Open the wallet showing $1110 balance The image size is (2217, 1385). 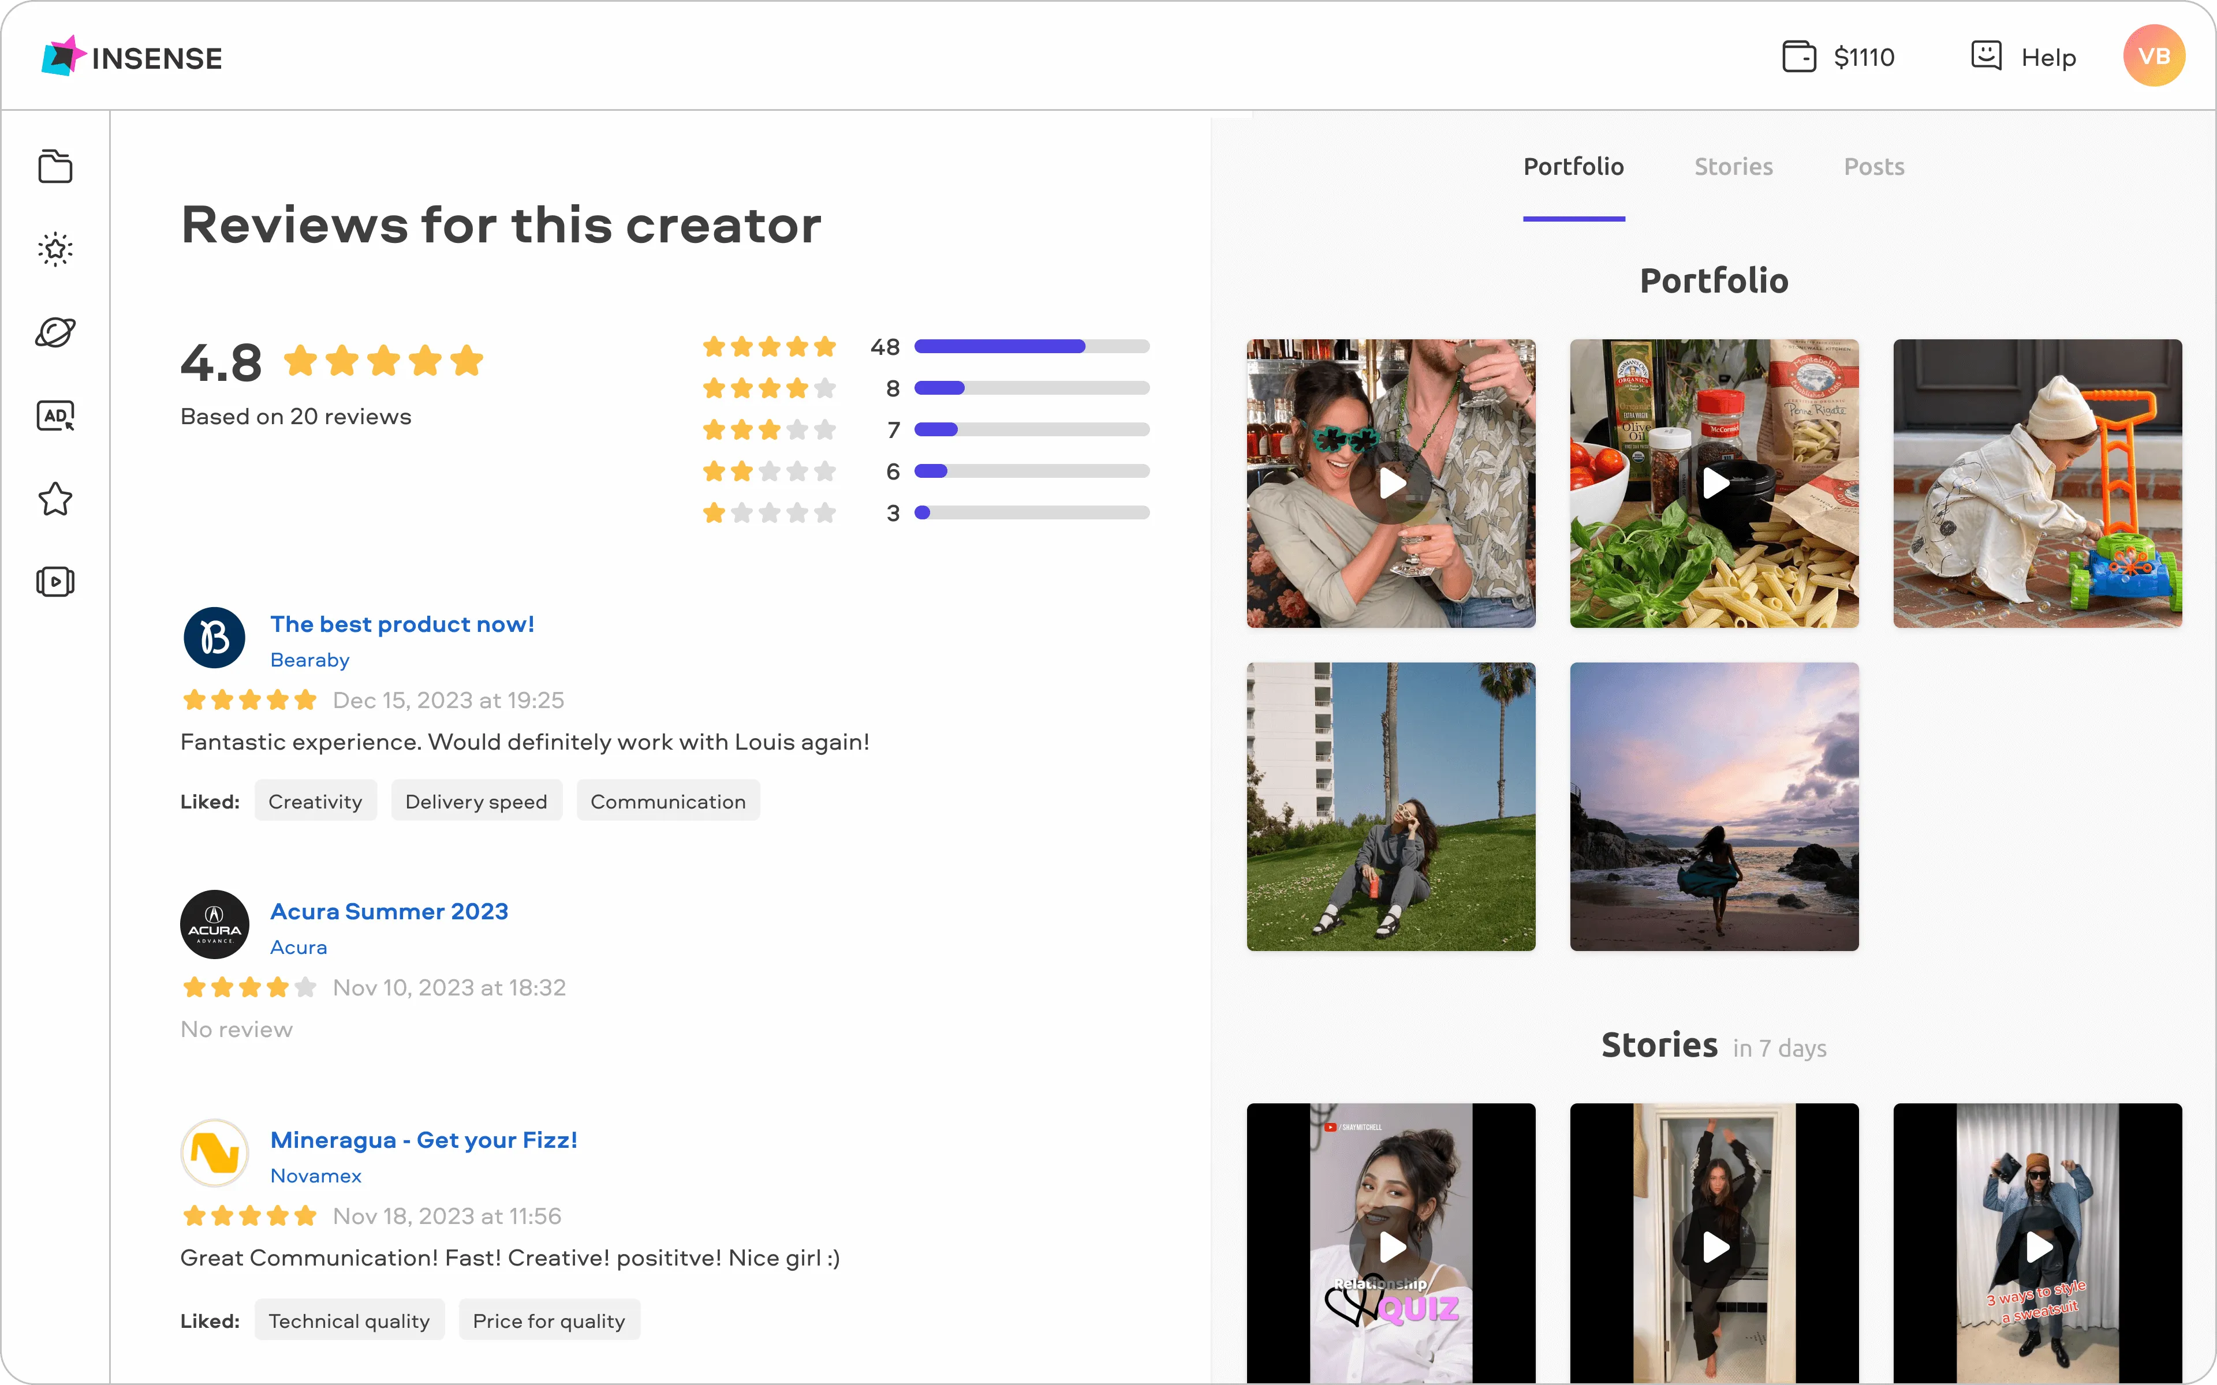(x=1839, y=56)
